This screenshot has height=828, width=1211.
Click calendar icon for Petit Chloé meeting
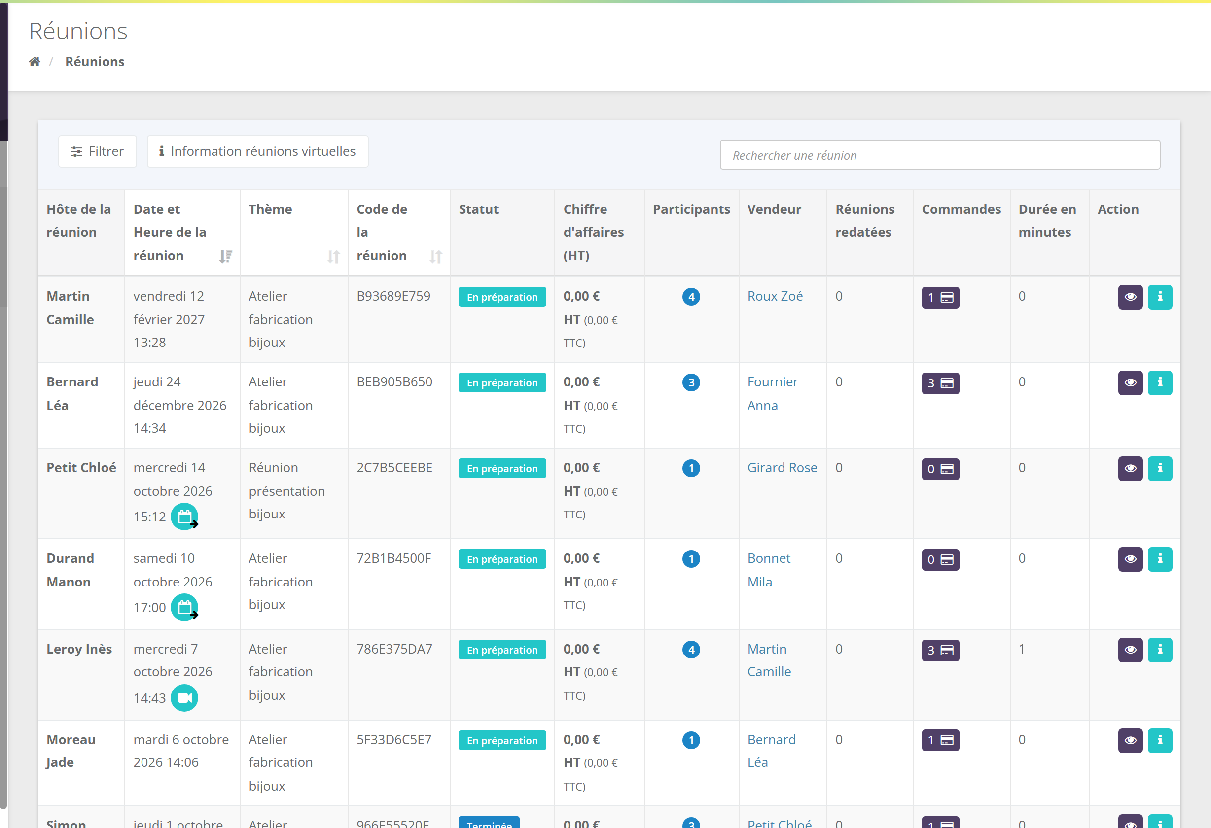(x=184, y=517)
